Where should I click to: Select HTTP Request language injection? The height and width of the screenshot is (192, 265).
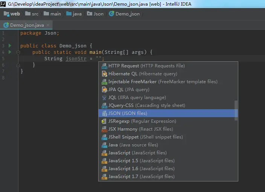tap(168, 66)
